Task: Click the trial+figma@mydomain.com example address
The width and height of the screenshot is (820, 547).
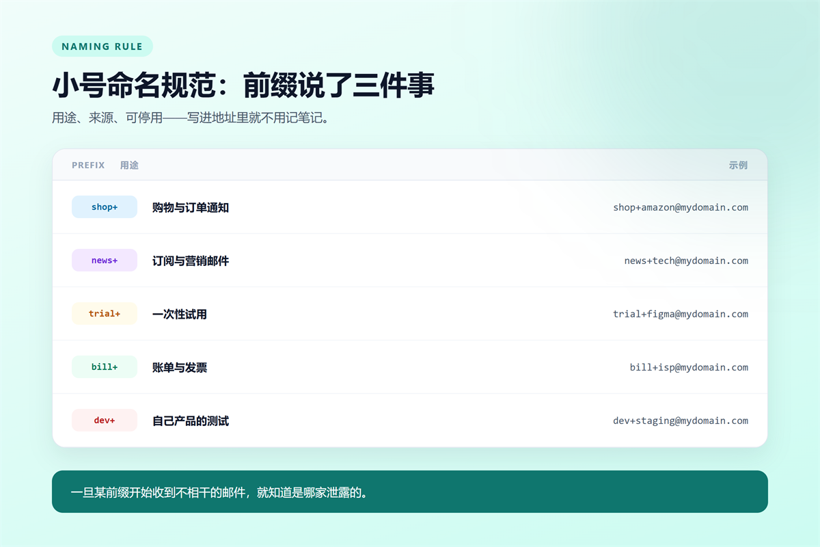Action: [681, 314]
